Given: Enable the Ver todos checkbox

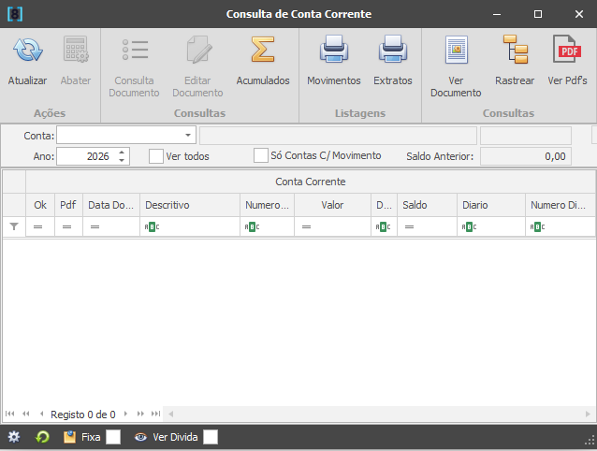Looking at the screenshot, I should [156, 156].
